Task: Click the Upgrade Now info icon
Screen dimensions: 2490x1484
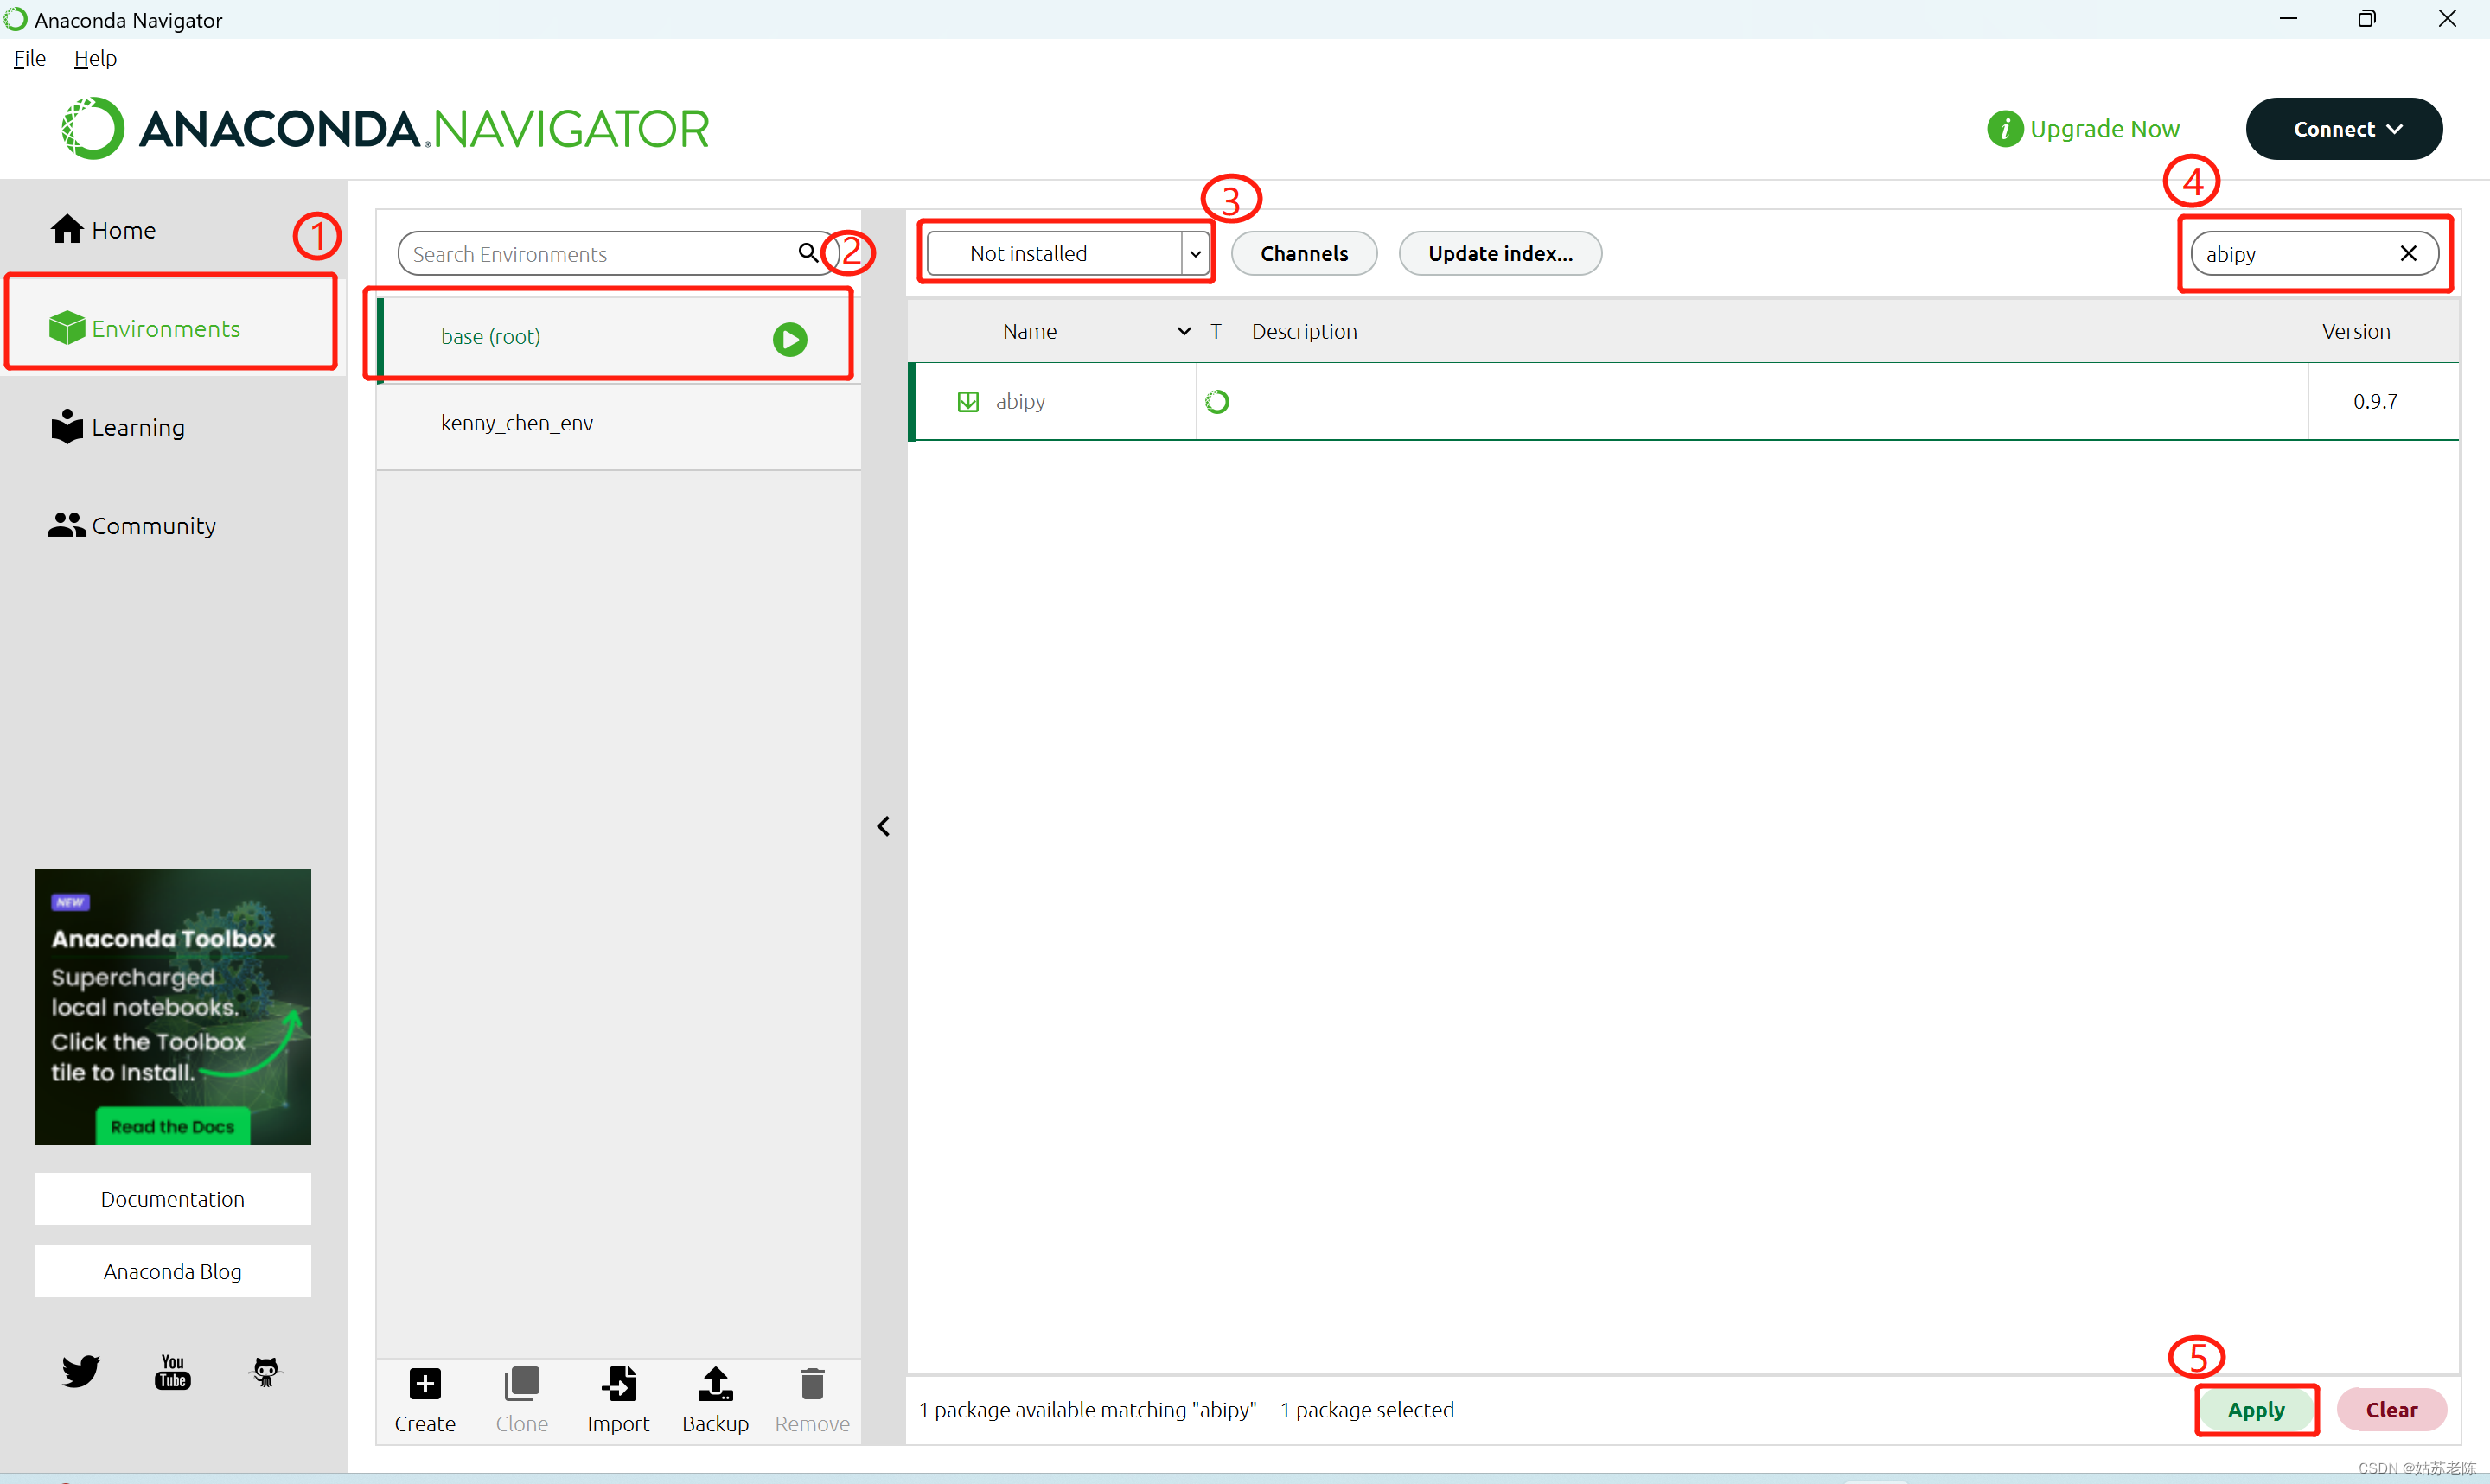Action: pyautogui.click(x=2004, y=129)
